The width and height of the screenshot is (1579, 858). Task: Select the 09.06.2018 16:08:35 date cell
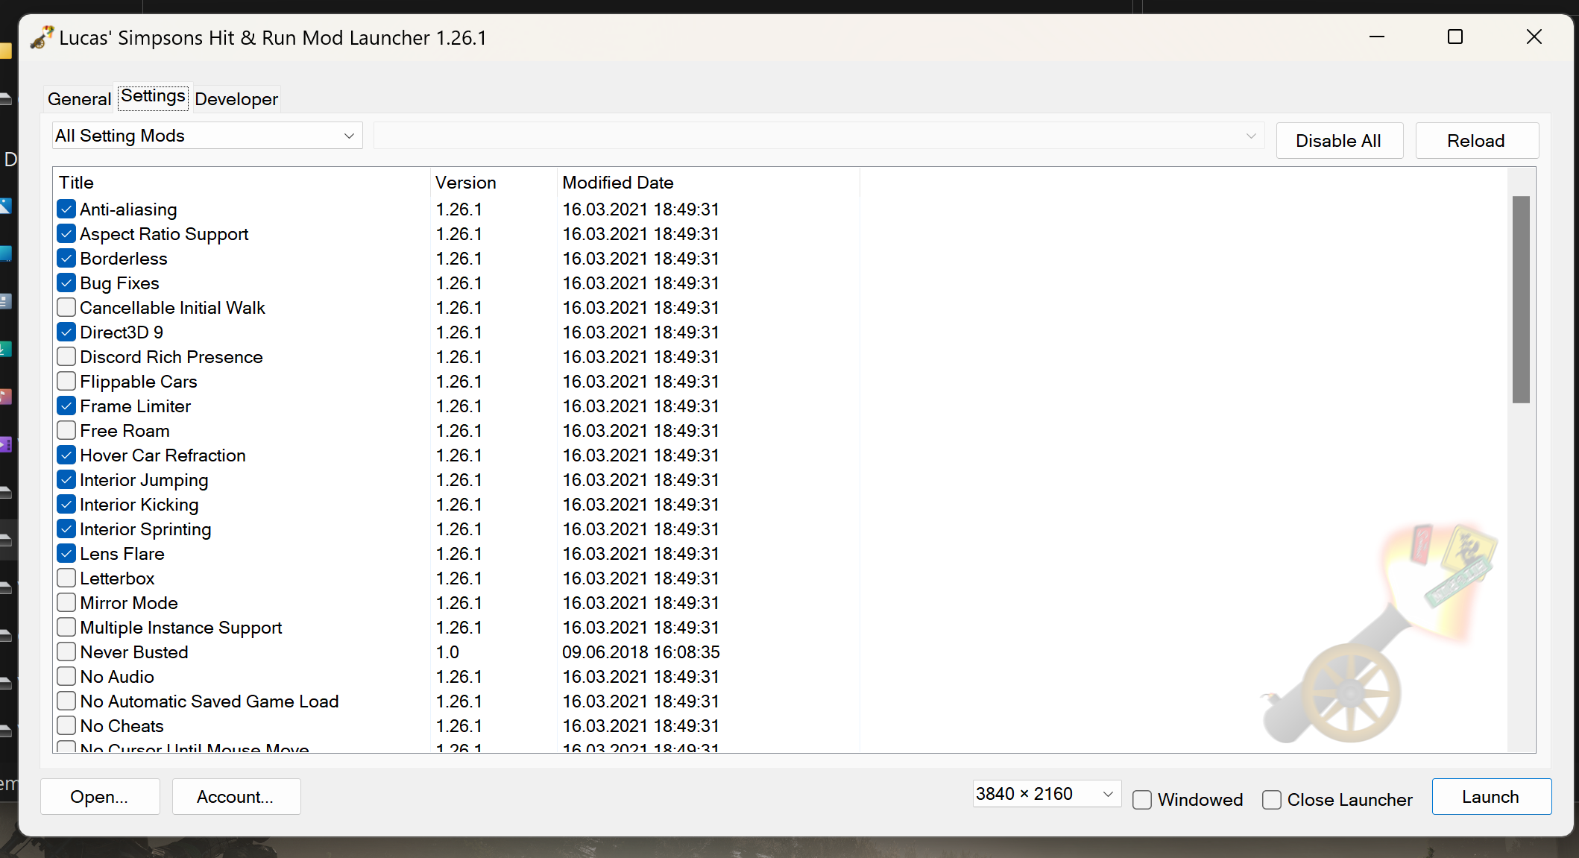[641, 652]
